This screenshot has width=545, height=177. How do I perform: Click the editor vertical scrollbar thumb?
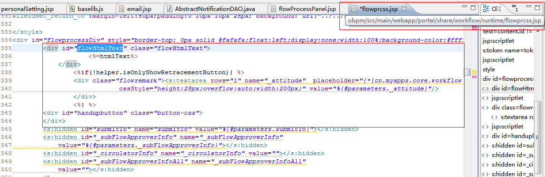(468, 72)
